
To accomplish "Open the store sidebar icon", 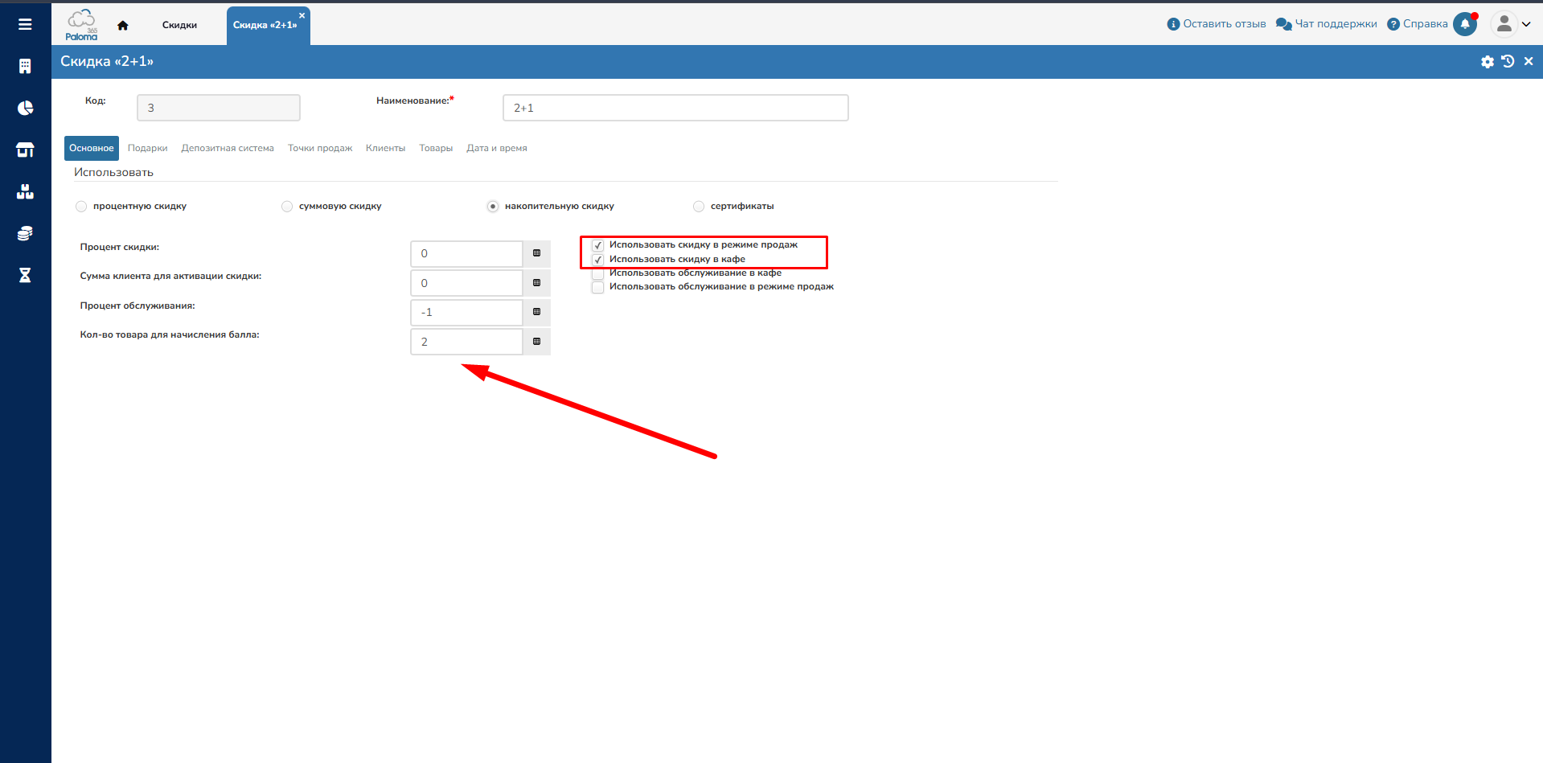I will 25,150.
